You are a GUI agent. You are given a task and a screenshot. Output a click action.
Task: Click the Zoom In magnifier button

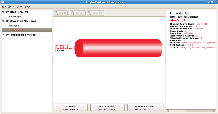click(x=78, y=13)
